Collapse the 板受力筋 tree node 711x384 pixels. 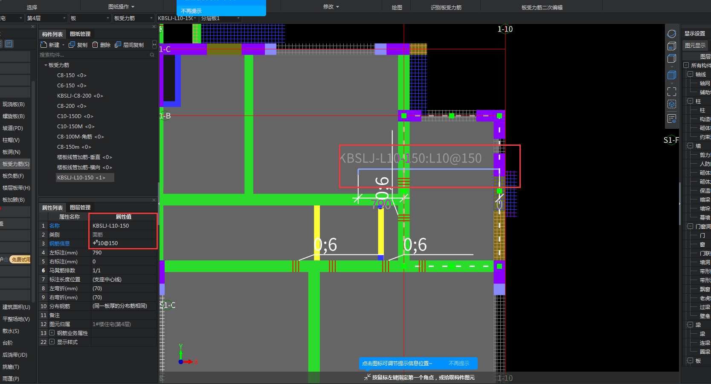[46, 65]
